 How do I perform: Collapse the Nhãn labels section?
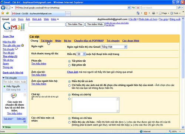[x=3, y=127]
